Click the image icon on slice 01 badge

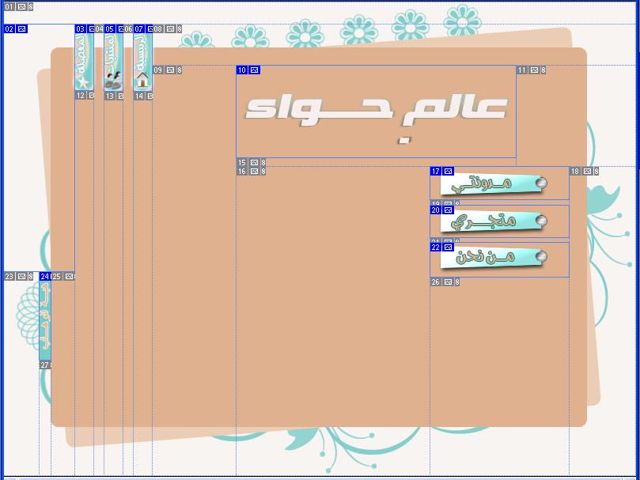click(x=22, y=7)
